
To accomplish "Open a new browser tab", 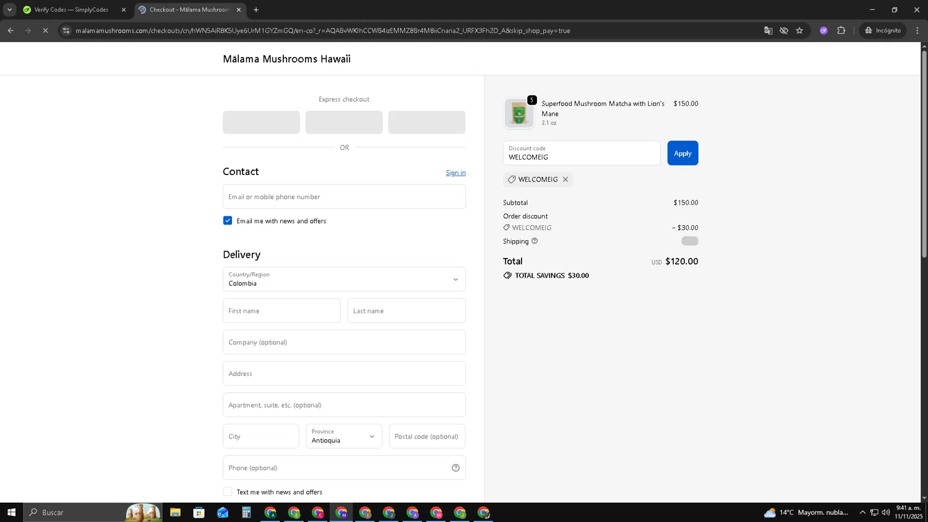I will tap(256, 10).
